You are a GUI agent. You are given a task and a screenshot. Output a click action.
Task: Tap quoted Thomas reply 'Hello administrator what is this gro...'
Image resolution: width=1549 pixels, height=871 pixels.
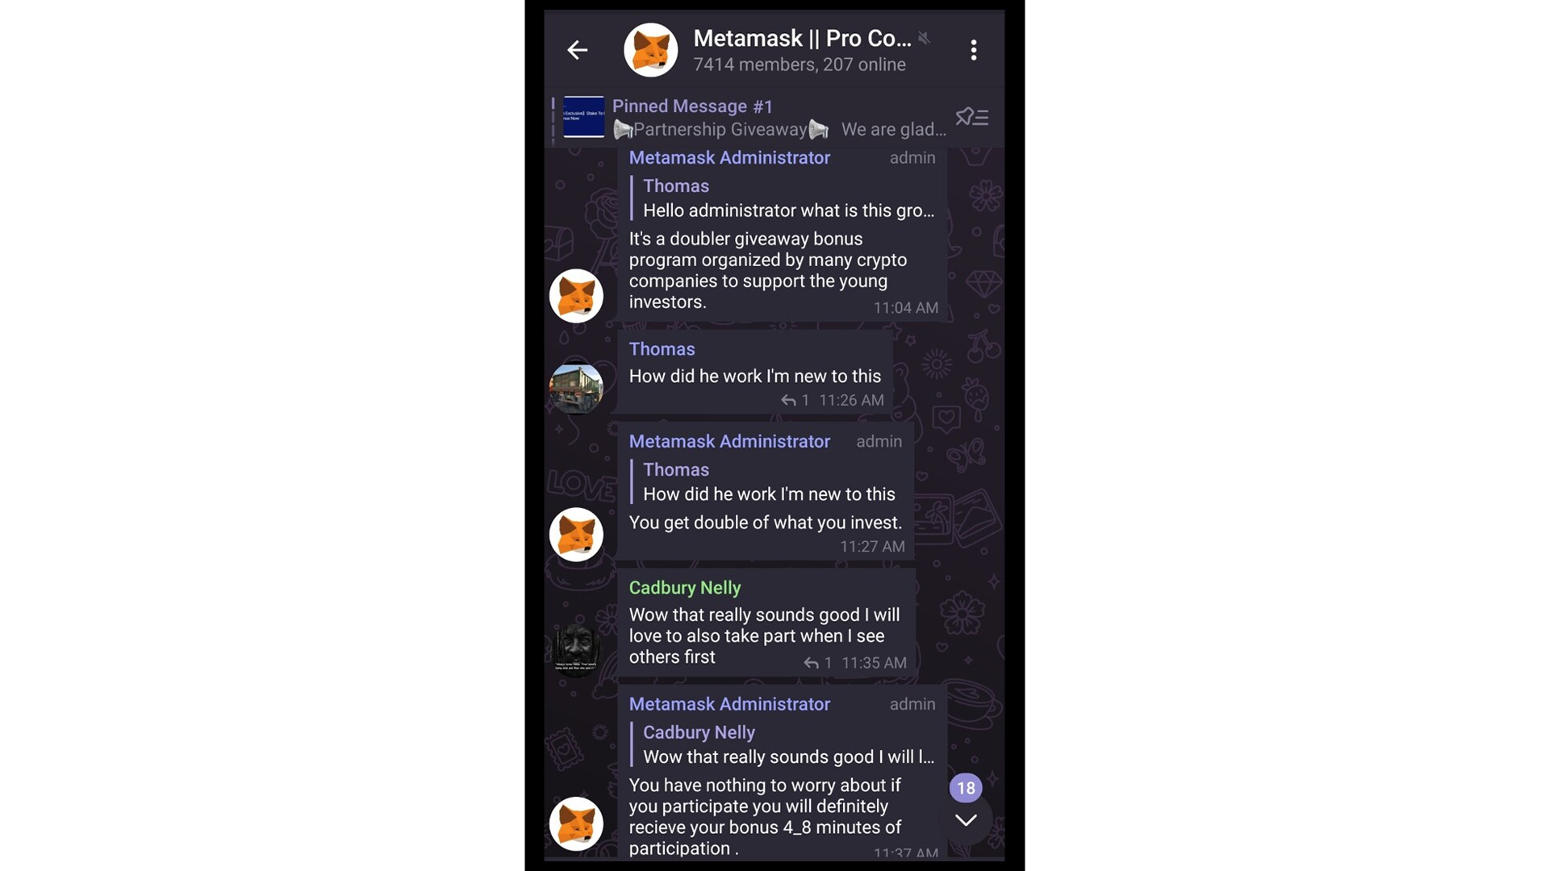point(787,198)
